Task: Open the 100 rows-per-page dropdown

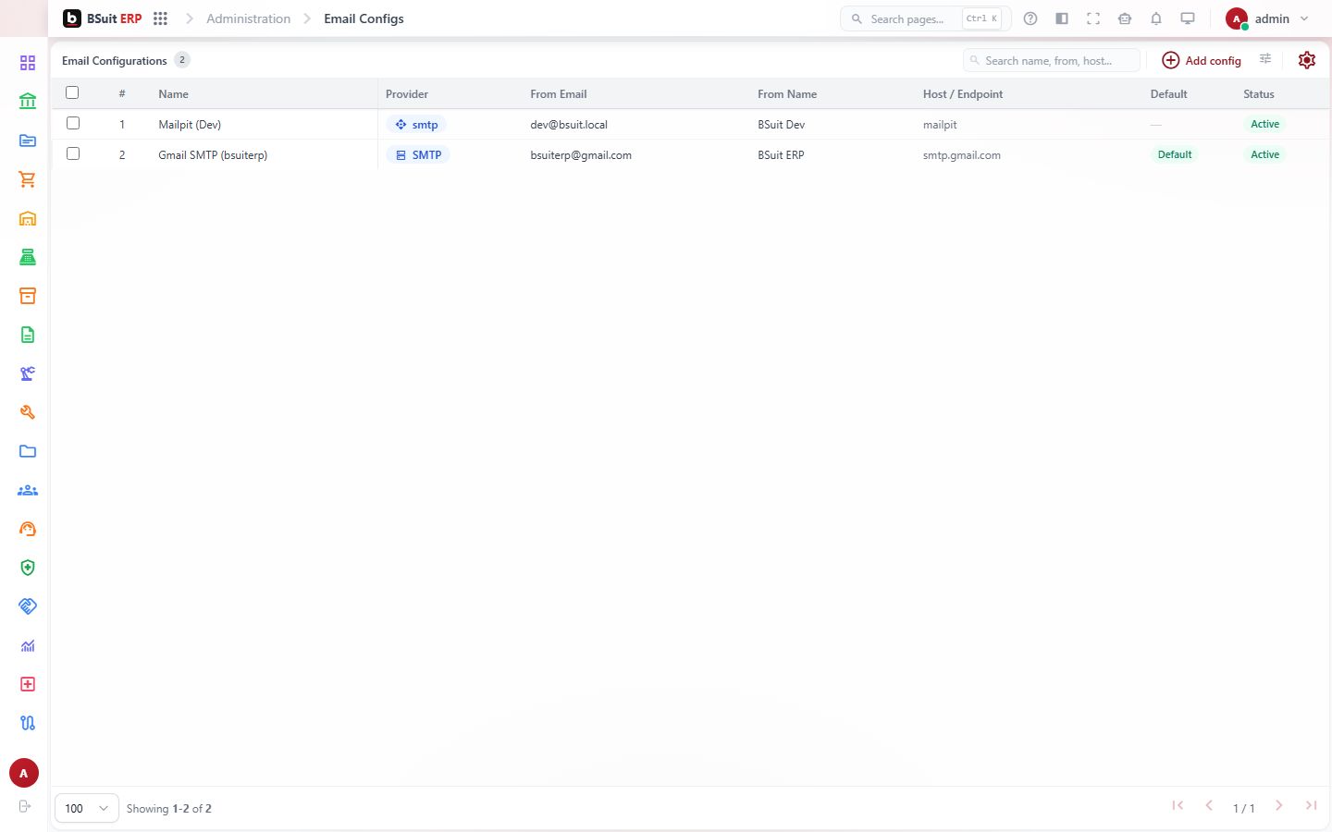Action: click(87, 808)
